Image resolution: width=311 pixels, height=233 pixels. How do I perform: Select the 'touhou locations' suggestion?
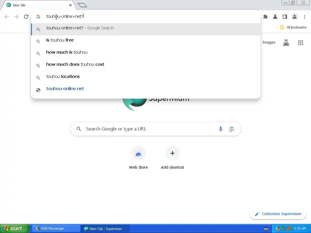[146, 76]
